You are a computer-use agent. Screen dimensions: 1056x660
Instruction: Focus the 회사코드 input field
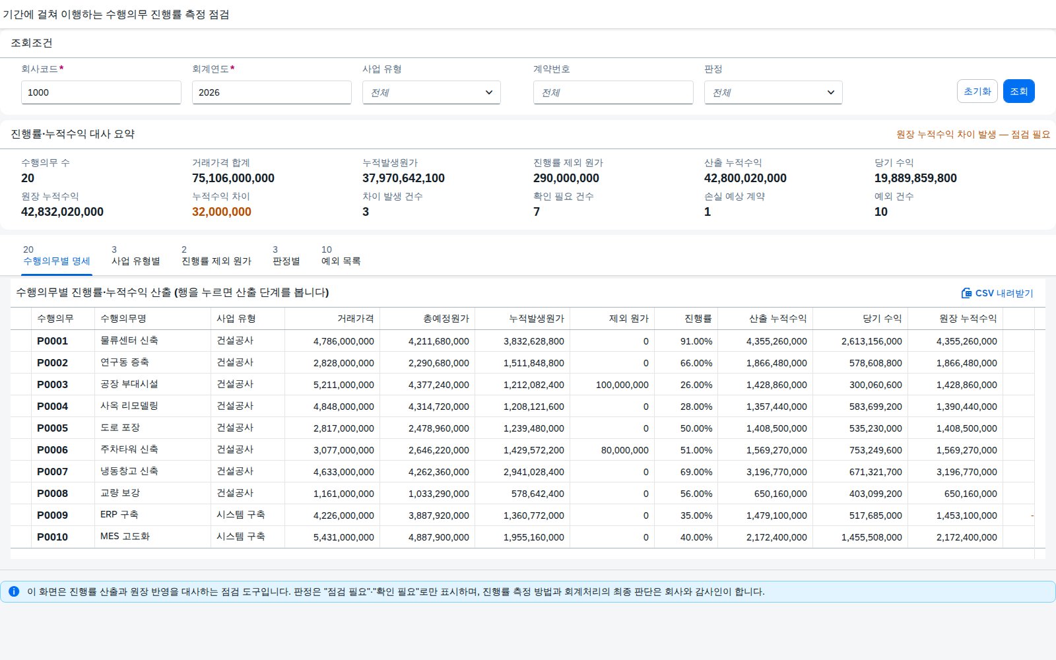[101, 92]
